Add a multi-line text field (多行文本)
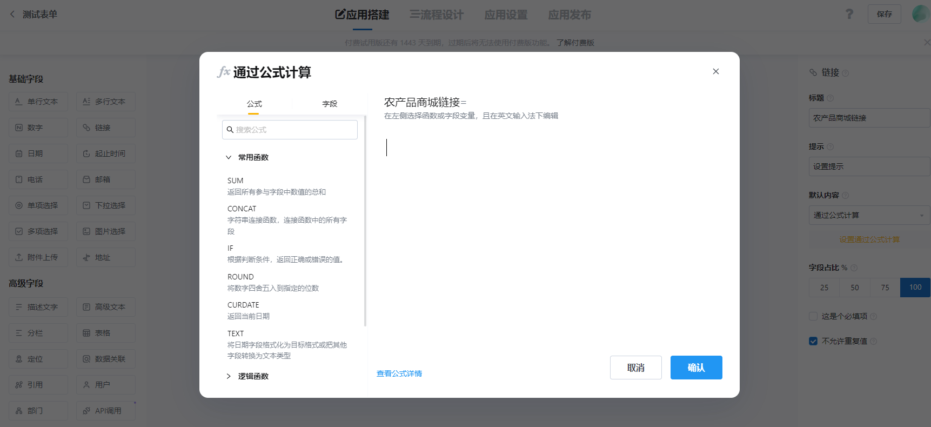The width and height of the screenshot is (931, 427). coord(106,102)
